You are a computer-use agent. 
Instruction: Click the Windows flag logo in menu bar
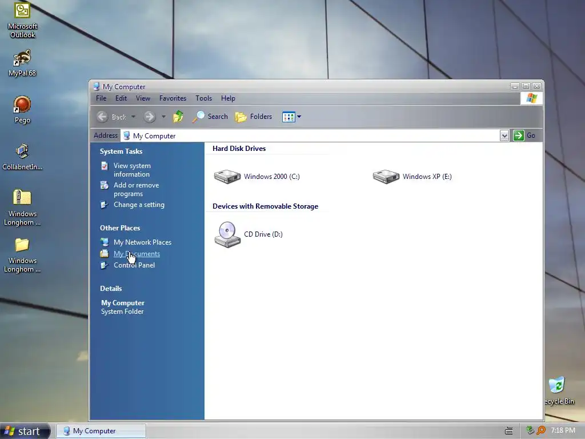click(x=532, y=98)
